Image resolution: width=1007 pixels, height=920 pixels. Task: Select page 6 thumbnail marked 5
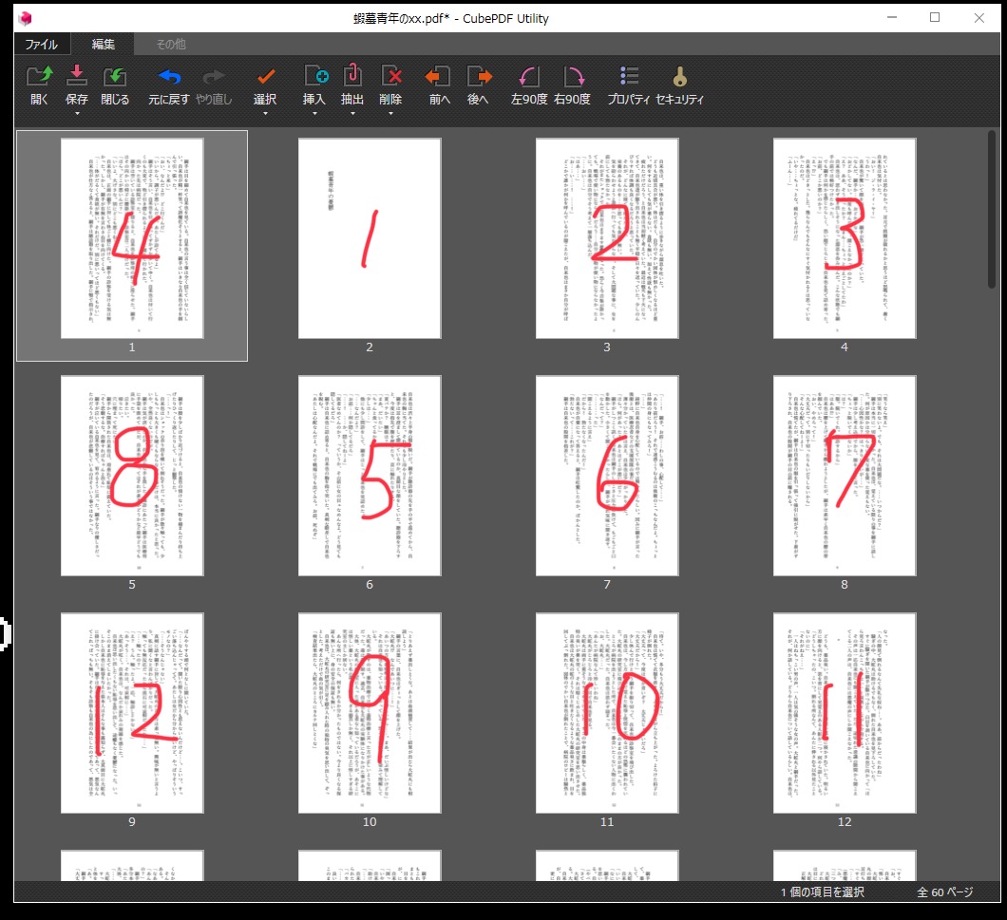[370, 476]
